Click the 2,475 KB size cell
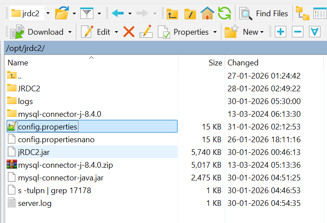327x223 pixels. (x=206, y=178)
